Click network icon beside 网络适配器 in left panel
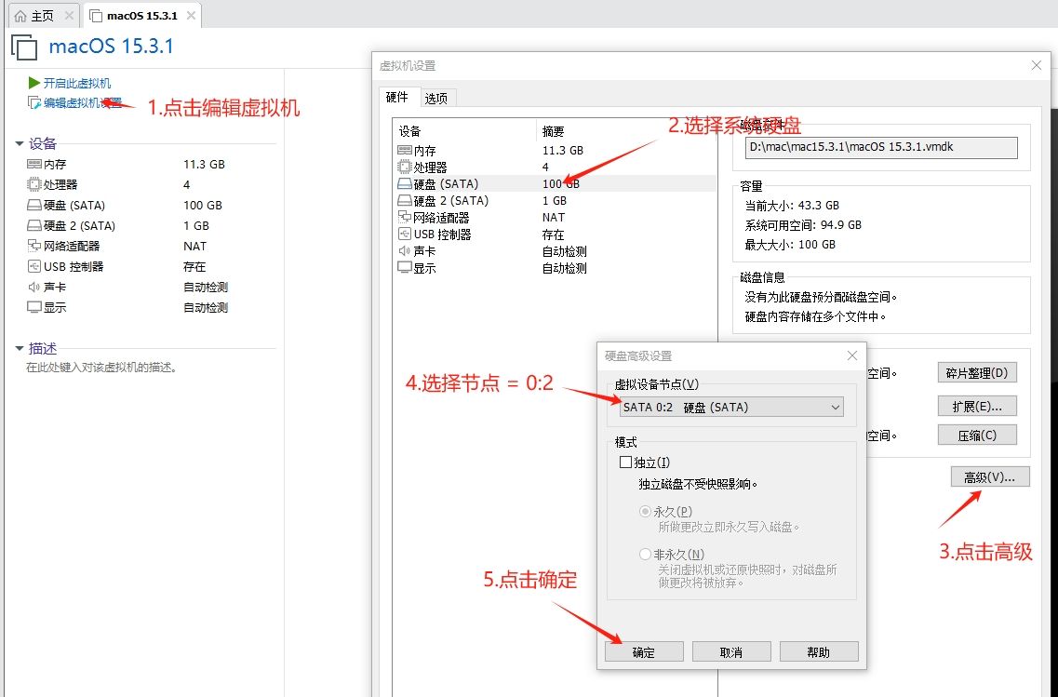The height and width of the screenshot is (697, 1058). pos(33,246)
